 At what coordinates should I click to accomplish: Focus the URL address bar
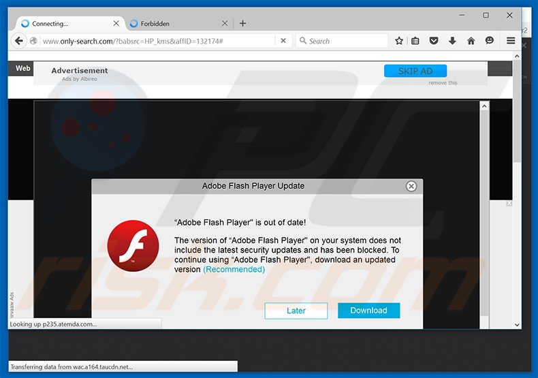click(x=158, y=41)
